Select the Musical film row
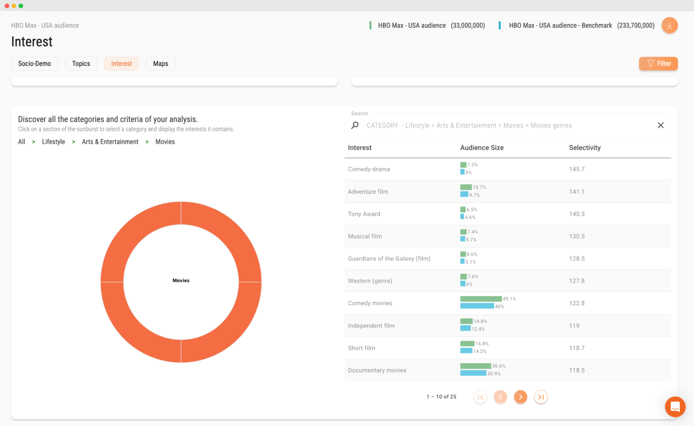This screenshot has width=694, height=426. pos(508,236)
